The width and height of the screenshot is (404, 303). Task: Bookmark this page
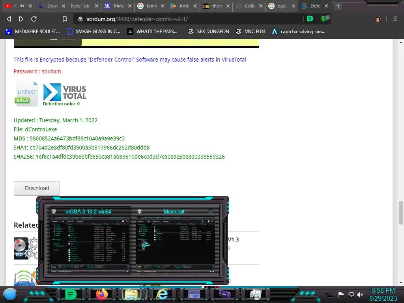click(x=65, y=19)
